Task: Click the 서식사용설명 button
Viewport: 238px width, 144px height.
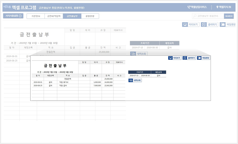Action: [13, 16]
